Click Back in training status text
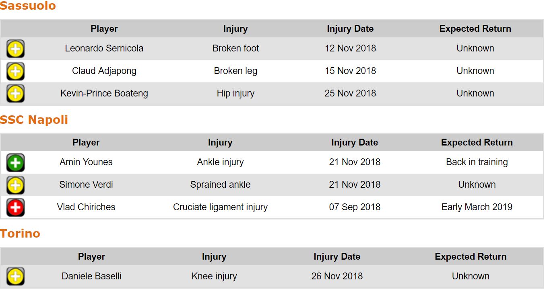The image size is (545, 289). [x=477, y=162]
